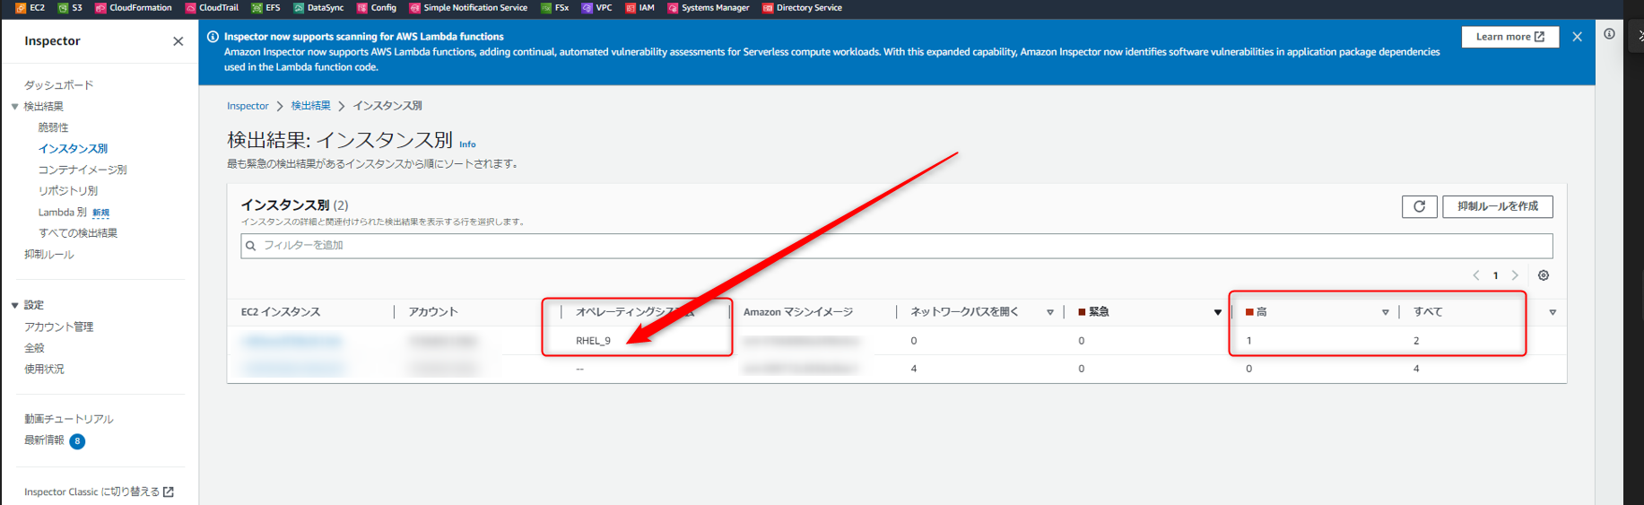The image size is (1644, 505).
Task: Open 使用状況 in sidebar
Action: [x=44, y=370]
